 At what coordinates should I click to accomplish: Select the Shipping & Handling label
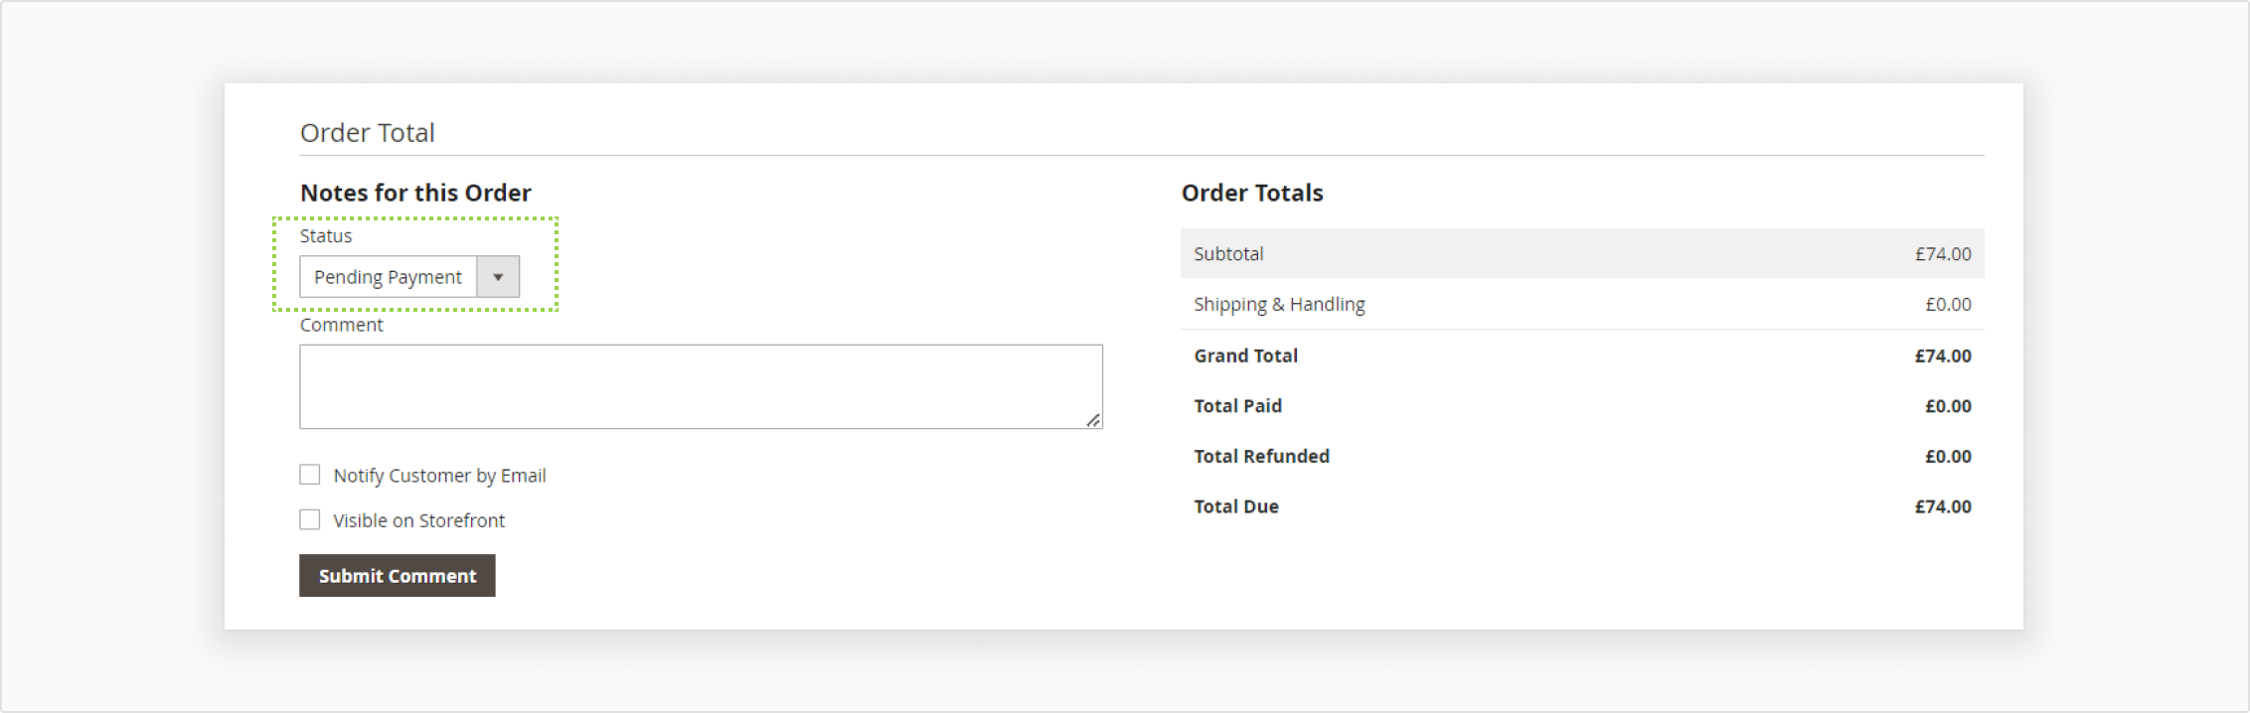(x=1279, y=304)
